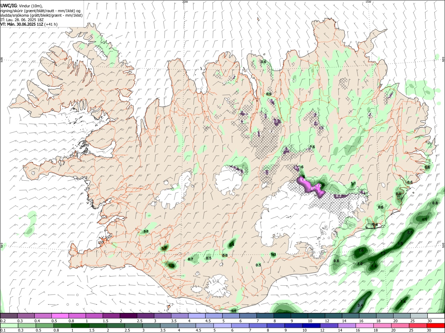Click the medium green 0.8 rain legend swatch
Screen dimensions: 445x333
pos(62,326)
